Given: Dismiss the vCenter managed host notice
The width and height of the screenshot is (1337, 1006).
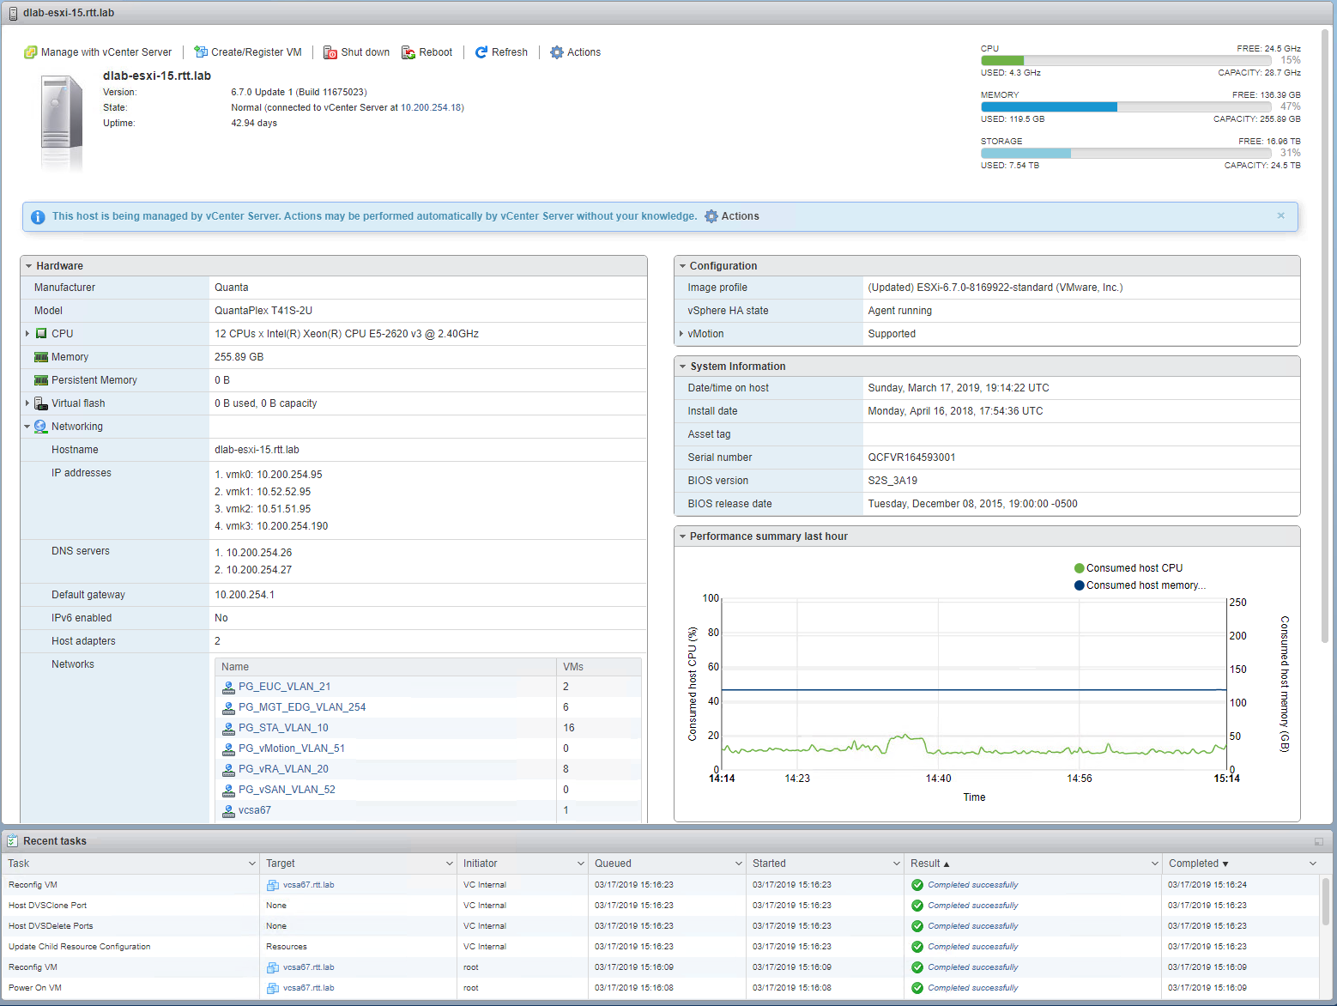Looking at the screenshot, I should 1280,215.
